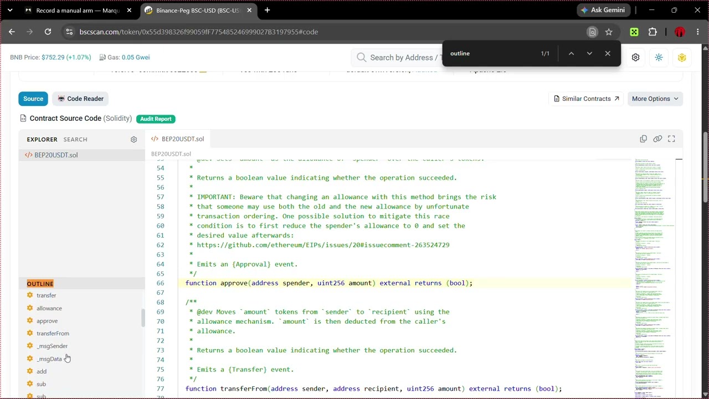Open the Chrome profile avatar
Viewport: 709px width, 399px height.
[680, 32]
